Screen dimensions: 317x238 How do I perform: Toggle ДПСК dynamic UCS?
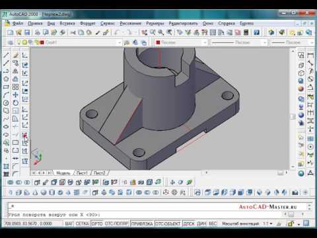(x=189, y=223)
